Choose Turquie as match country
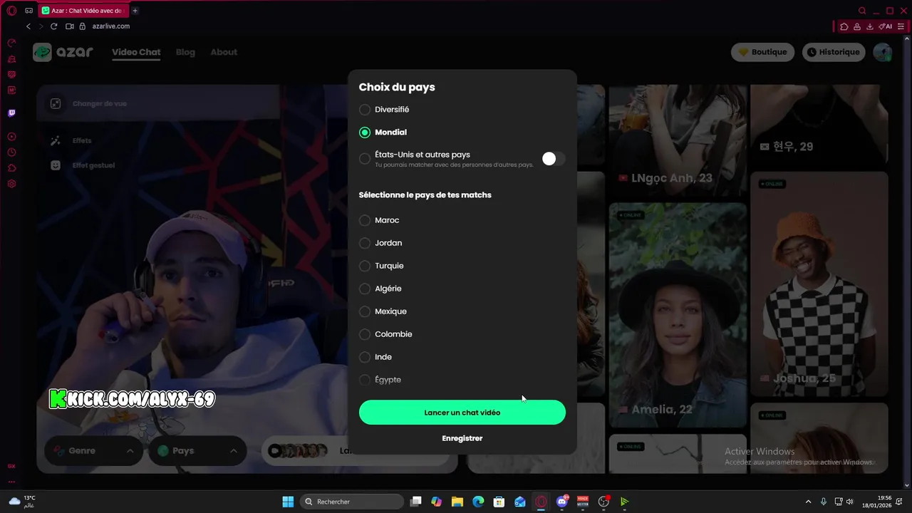This screenshot has height=513, width=912. pos(365,266)
